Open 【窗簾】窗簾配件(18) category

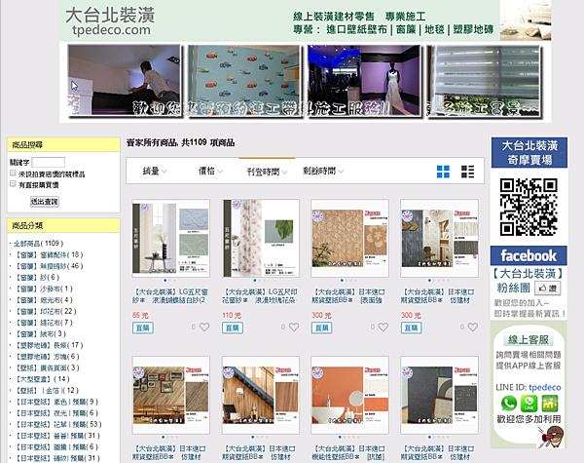(x=49, y=254)
